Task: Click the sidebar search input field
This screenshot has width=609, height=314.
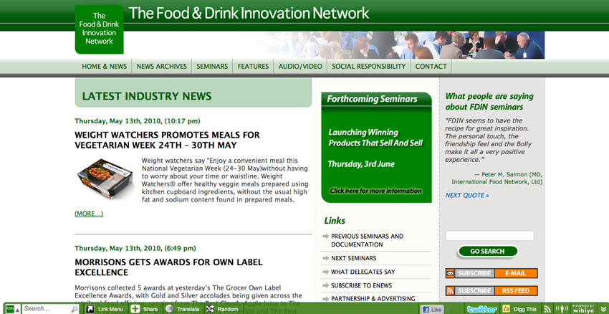Action: (x=489, y=235)
